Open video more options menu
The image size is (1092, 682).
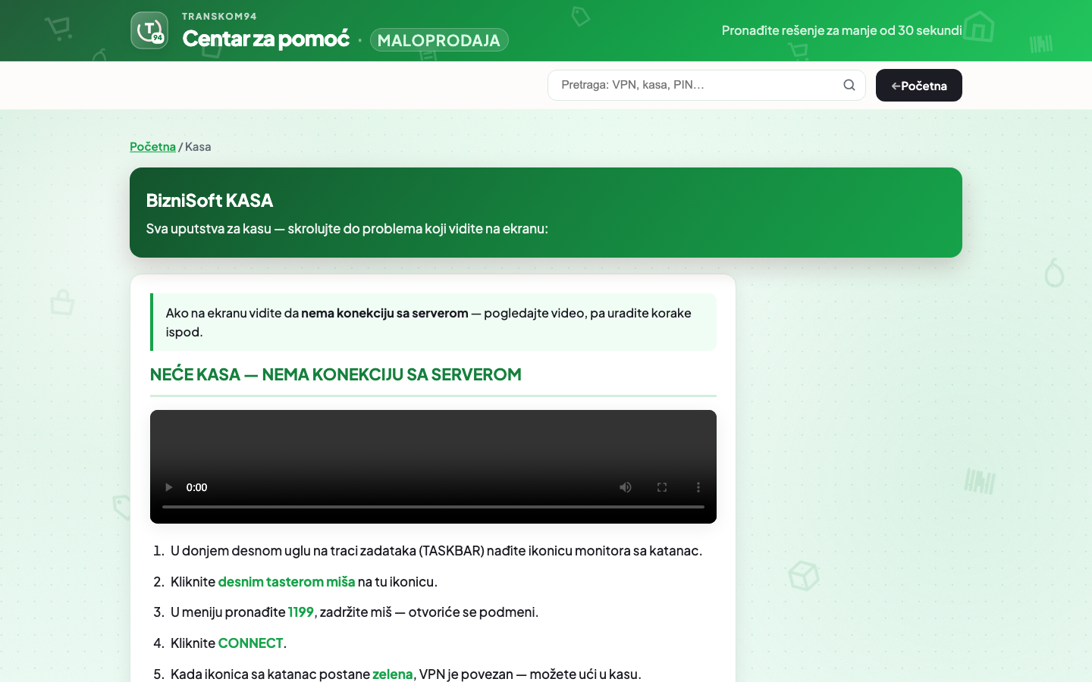pos(698,487)
